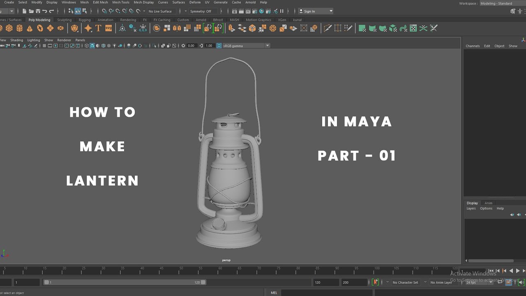Viewport: 526px width, 296px height.
Task: Create a platonic solid from the shelf
Action: (74, 28)
